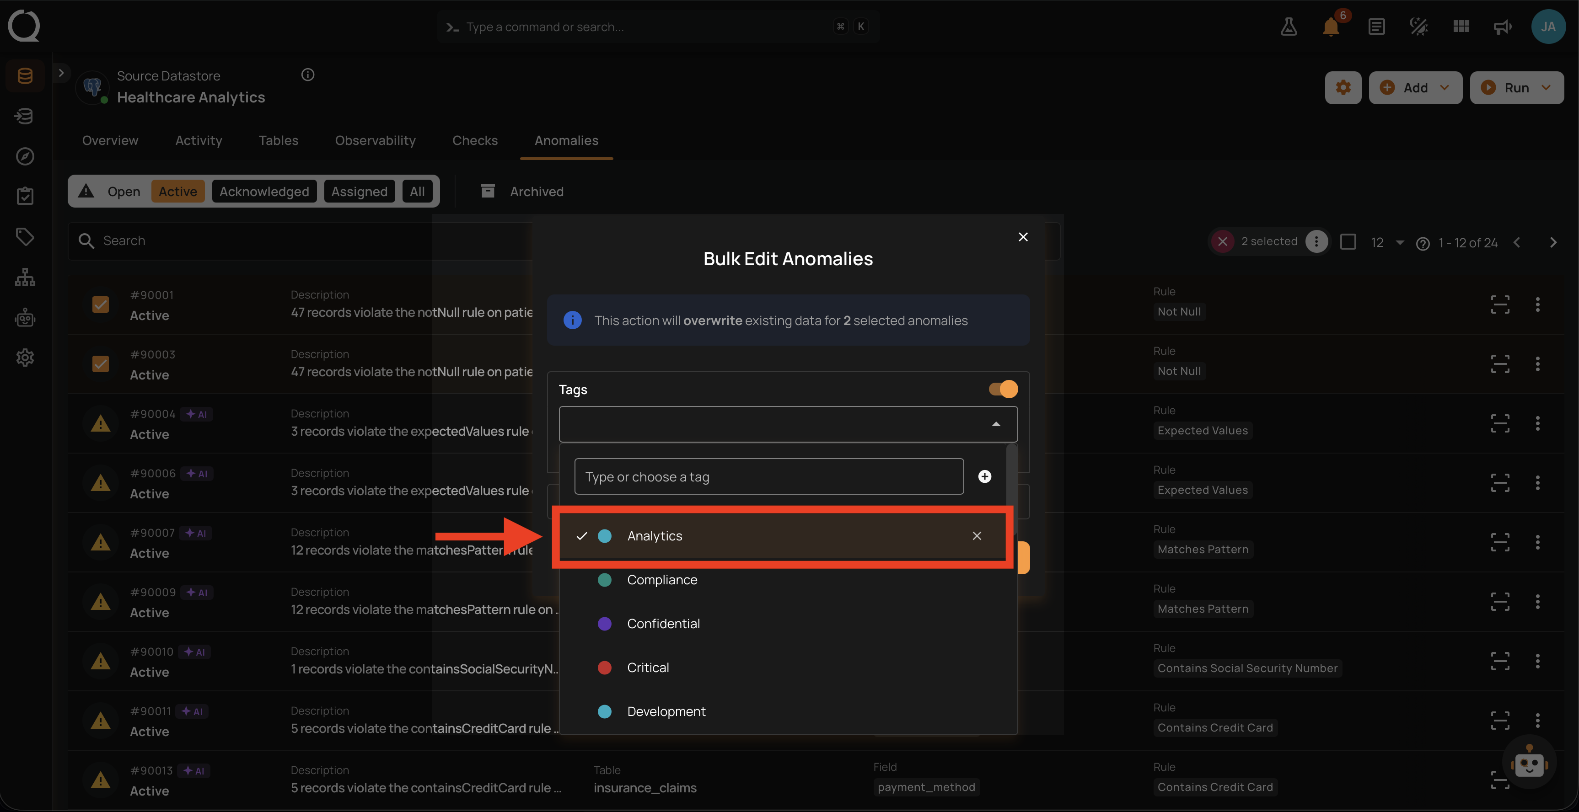This screenshot has width=1579, height=812.
Task: Filter anomalies by Assigned status
Action: click(359, 191)
